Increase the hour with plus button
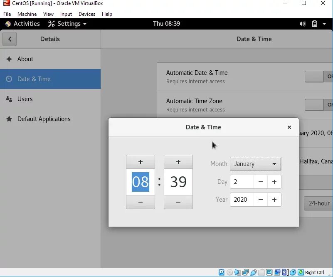Screen dimensions: 333x277 pos(141,162)
